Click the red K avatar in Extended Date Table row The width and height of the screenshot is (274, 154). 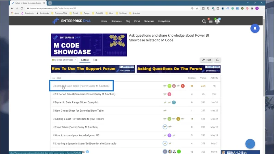pyautogui.click(x=183, y=86)
